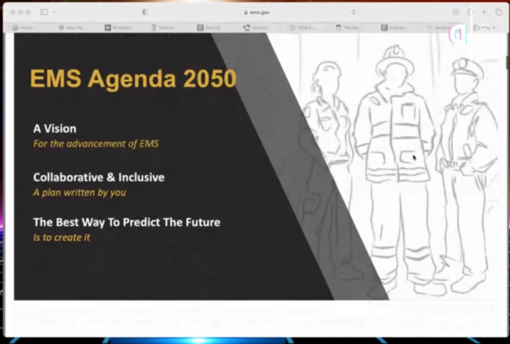
Task: Open the 'Start Pa...' star bookmark
Action: (x=71, y=28)
